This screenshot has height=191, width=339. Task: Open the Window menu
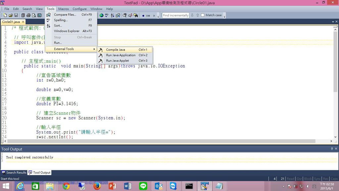point(96,9)
